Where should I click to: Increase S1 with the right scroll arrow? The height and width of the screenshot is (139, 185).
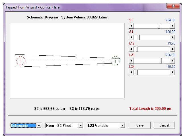172,26
